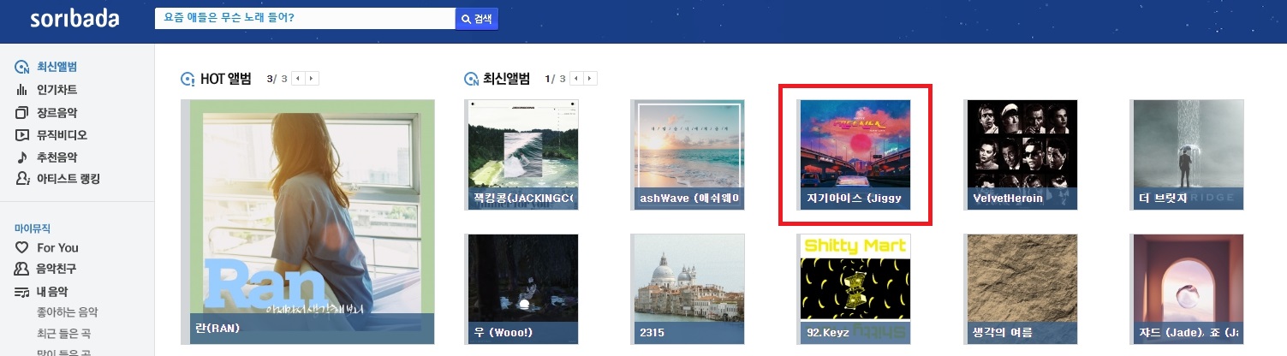The image size is (1287, 356).
Task: Open the For You heart item
Action: tap(47, 247)
